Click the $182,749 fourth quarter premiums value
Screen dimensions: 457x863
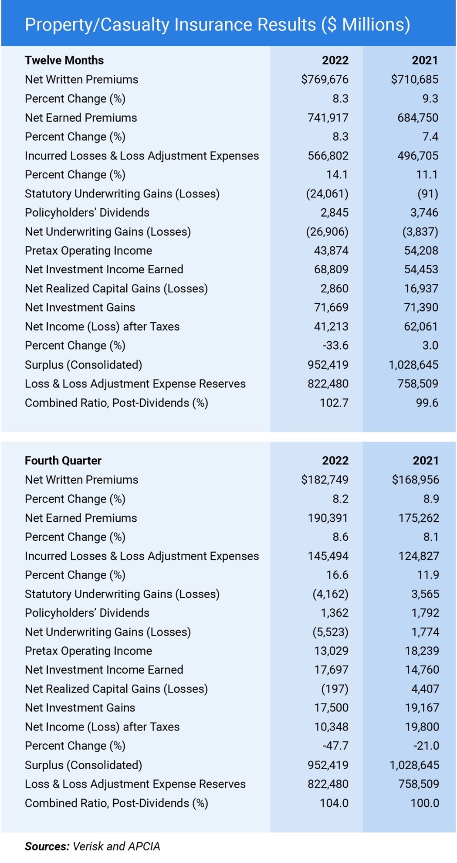[325, 480]
